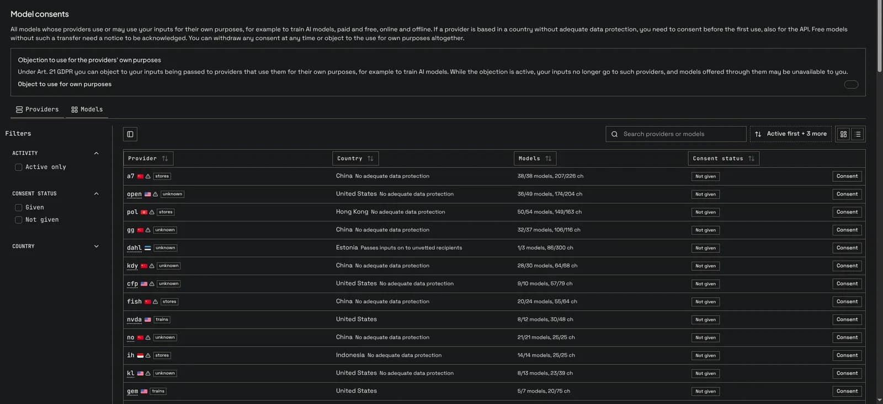Focus the Search providers or models field
The height and width of the screenshot is (404, 883).
click(x=676, y=134)
